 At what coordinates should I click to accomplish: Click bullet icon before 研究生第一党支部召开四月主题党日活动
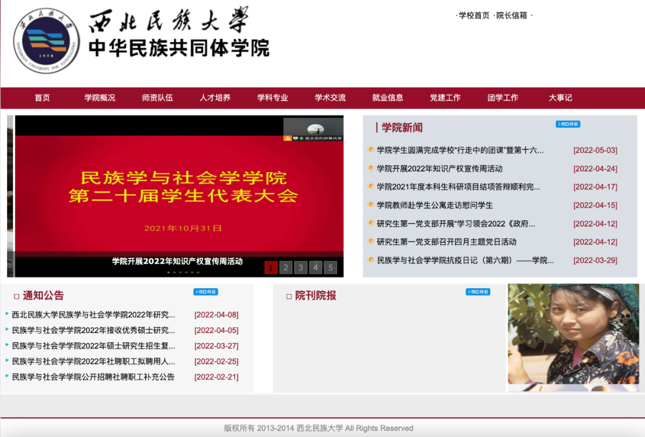[x=371, y=241]
